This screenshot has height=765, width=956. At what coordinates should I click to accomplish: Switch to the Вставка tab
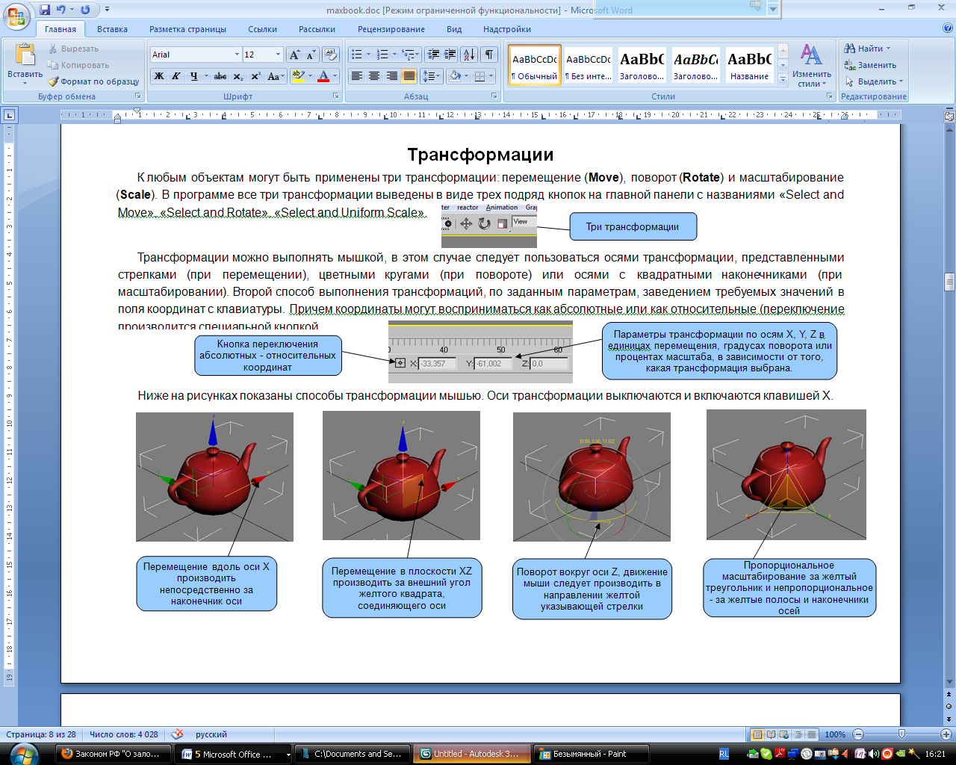[112, 29]
